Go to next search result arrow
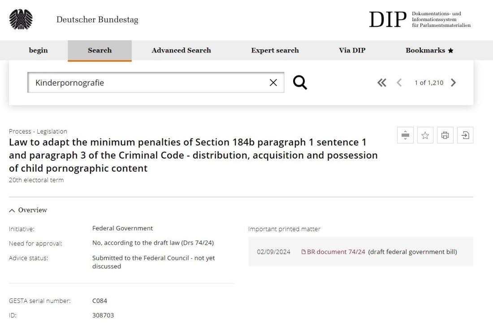The width and height of the screenshot is (493, 324). click(x=453, y=82)
